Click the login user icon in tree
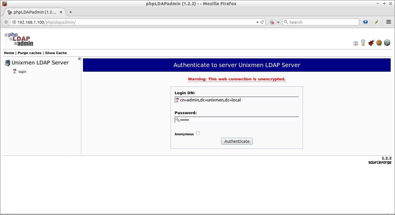 click(x=15, y=71)
